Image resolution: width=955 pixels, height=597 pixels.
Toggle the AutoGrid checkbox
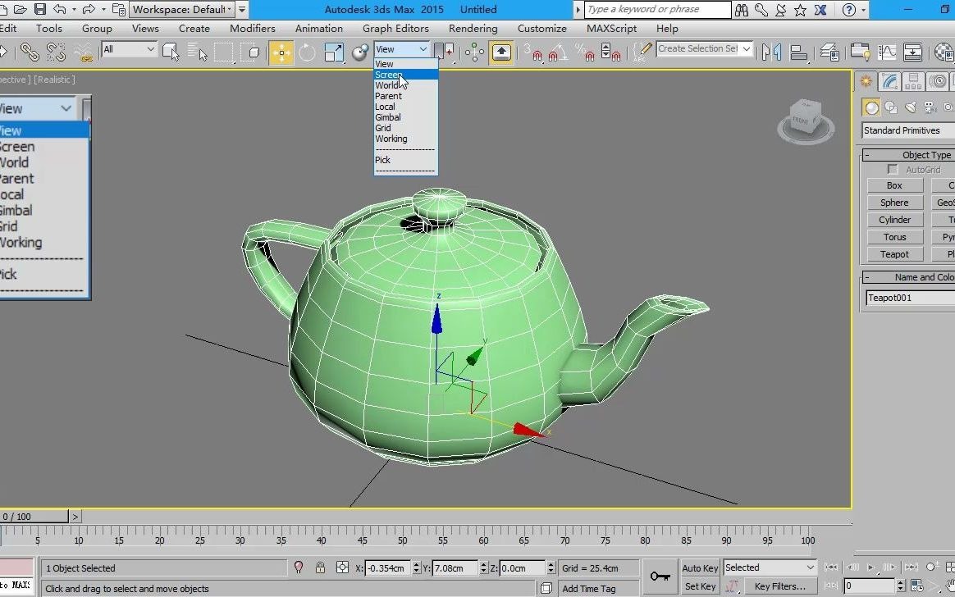[894, 169]
